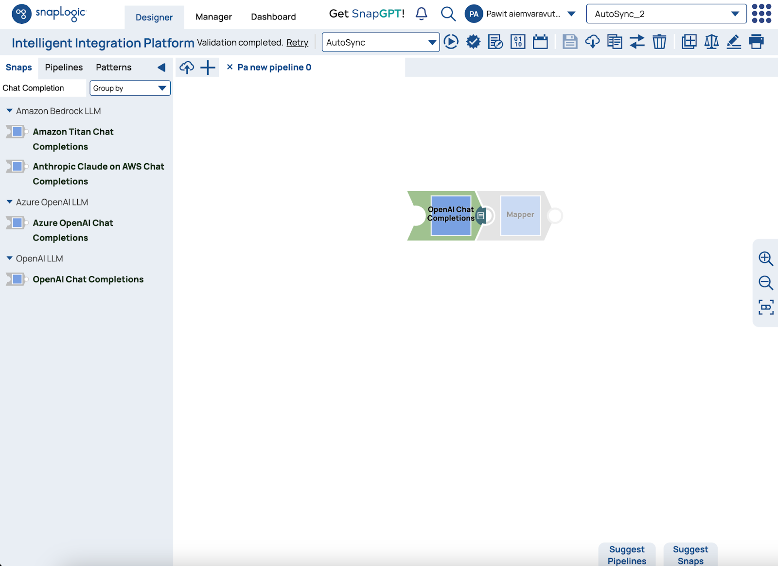Click the validate pipeline checkmark badge icon
The height and width of the screenshot is (566, 778).
coord(473,42)
